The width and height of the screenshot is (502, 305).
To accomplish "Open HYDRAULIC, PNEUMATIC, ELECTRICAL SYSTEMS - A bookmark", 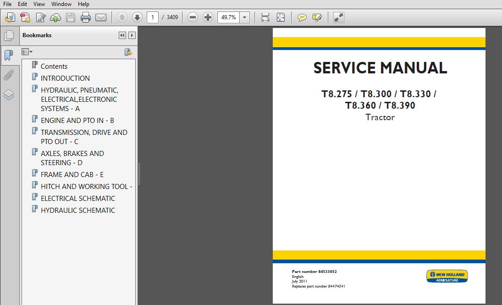I will tap(79, 100).
